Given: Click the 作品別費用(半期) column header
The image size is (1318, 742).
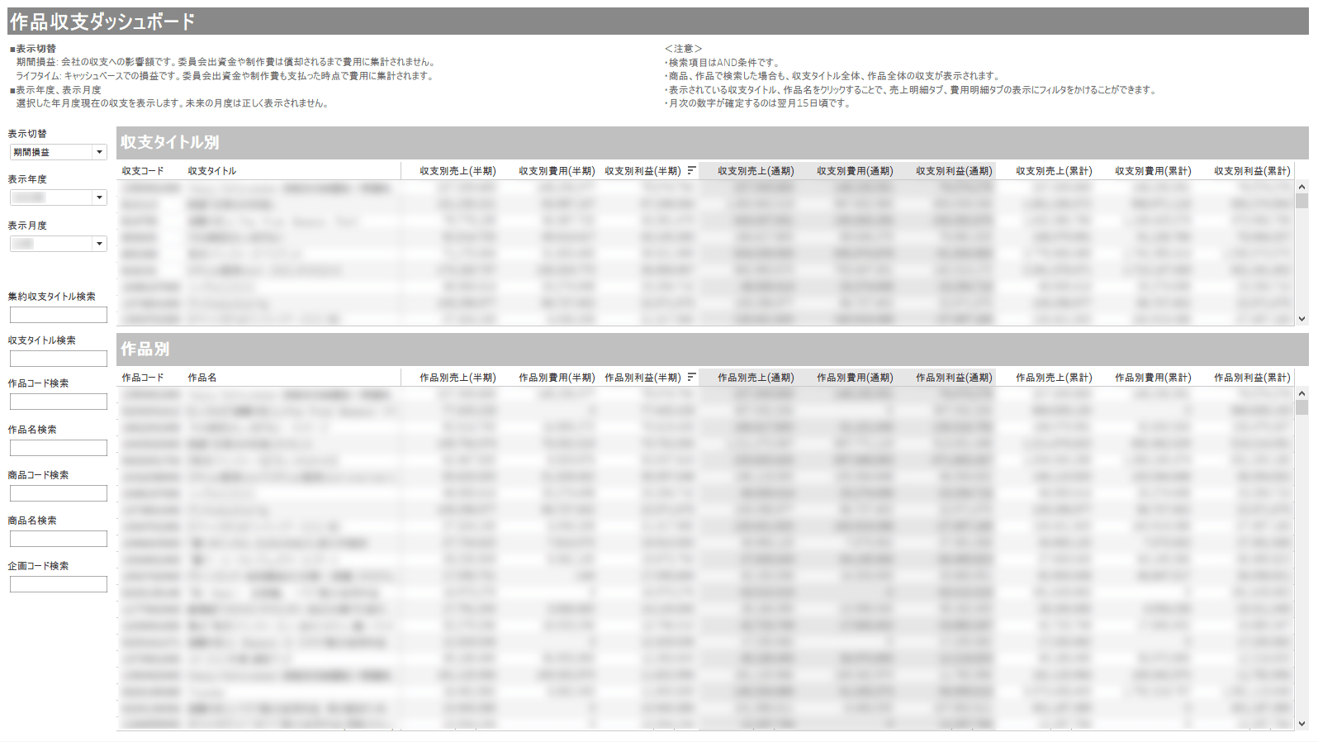Looking at the screenshot, I should click(557, 378).
